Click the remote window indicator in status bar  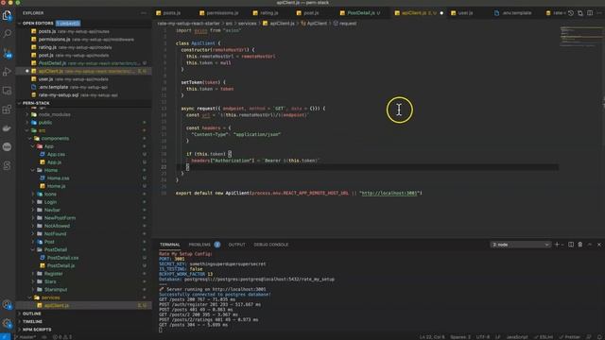[6, 337]
